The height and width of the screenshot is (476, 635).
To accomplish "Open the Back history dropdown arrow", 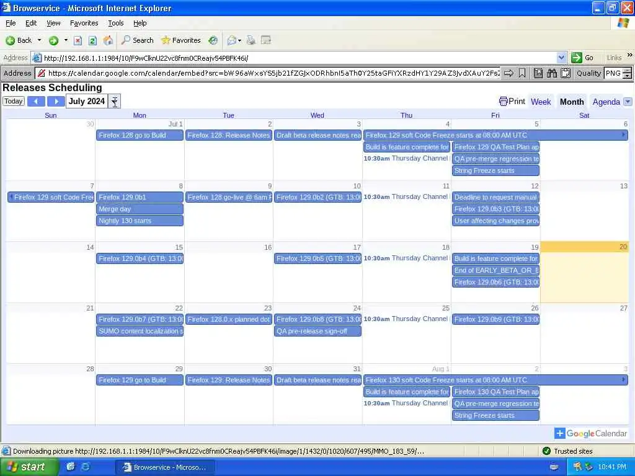I will 39,40.
